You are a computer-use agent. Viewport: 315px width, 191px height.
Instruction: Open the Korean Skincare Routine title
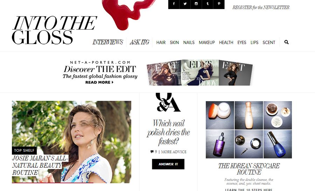click(x=249, y=169)
